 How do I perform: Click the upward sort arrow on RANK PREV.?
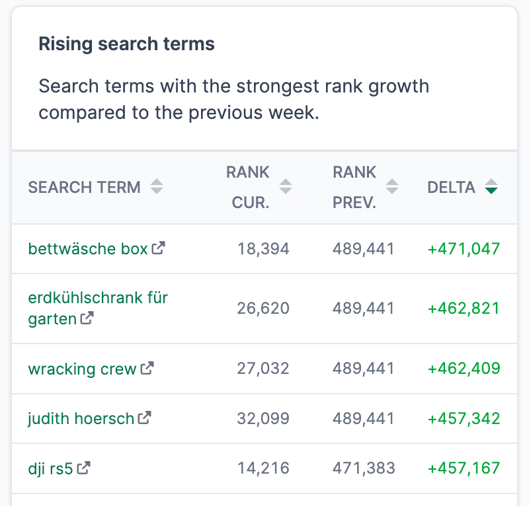(x=393, y=183)
